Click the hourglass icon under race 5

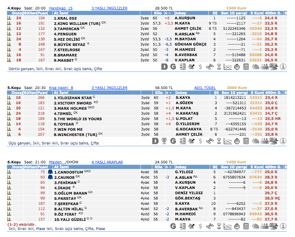click(x=219, y=141)
